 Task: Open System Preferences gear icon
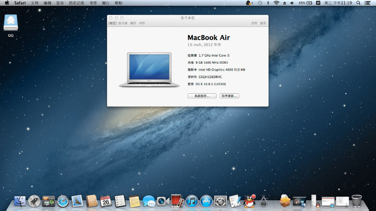(x=221, y=201)
